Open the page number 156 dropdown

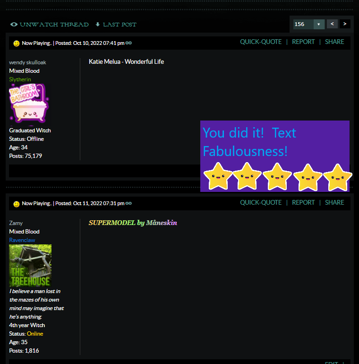click(x=308, y=24)
